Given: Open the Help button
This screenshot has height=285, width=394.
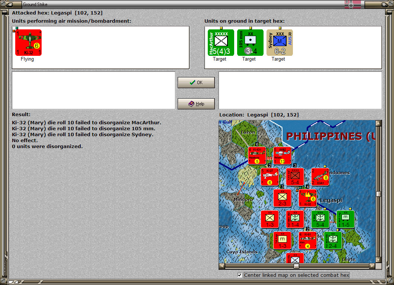Looking at the screenshot, I should 196,104.
